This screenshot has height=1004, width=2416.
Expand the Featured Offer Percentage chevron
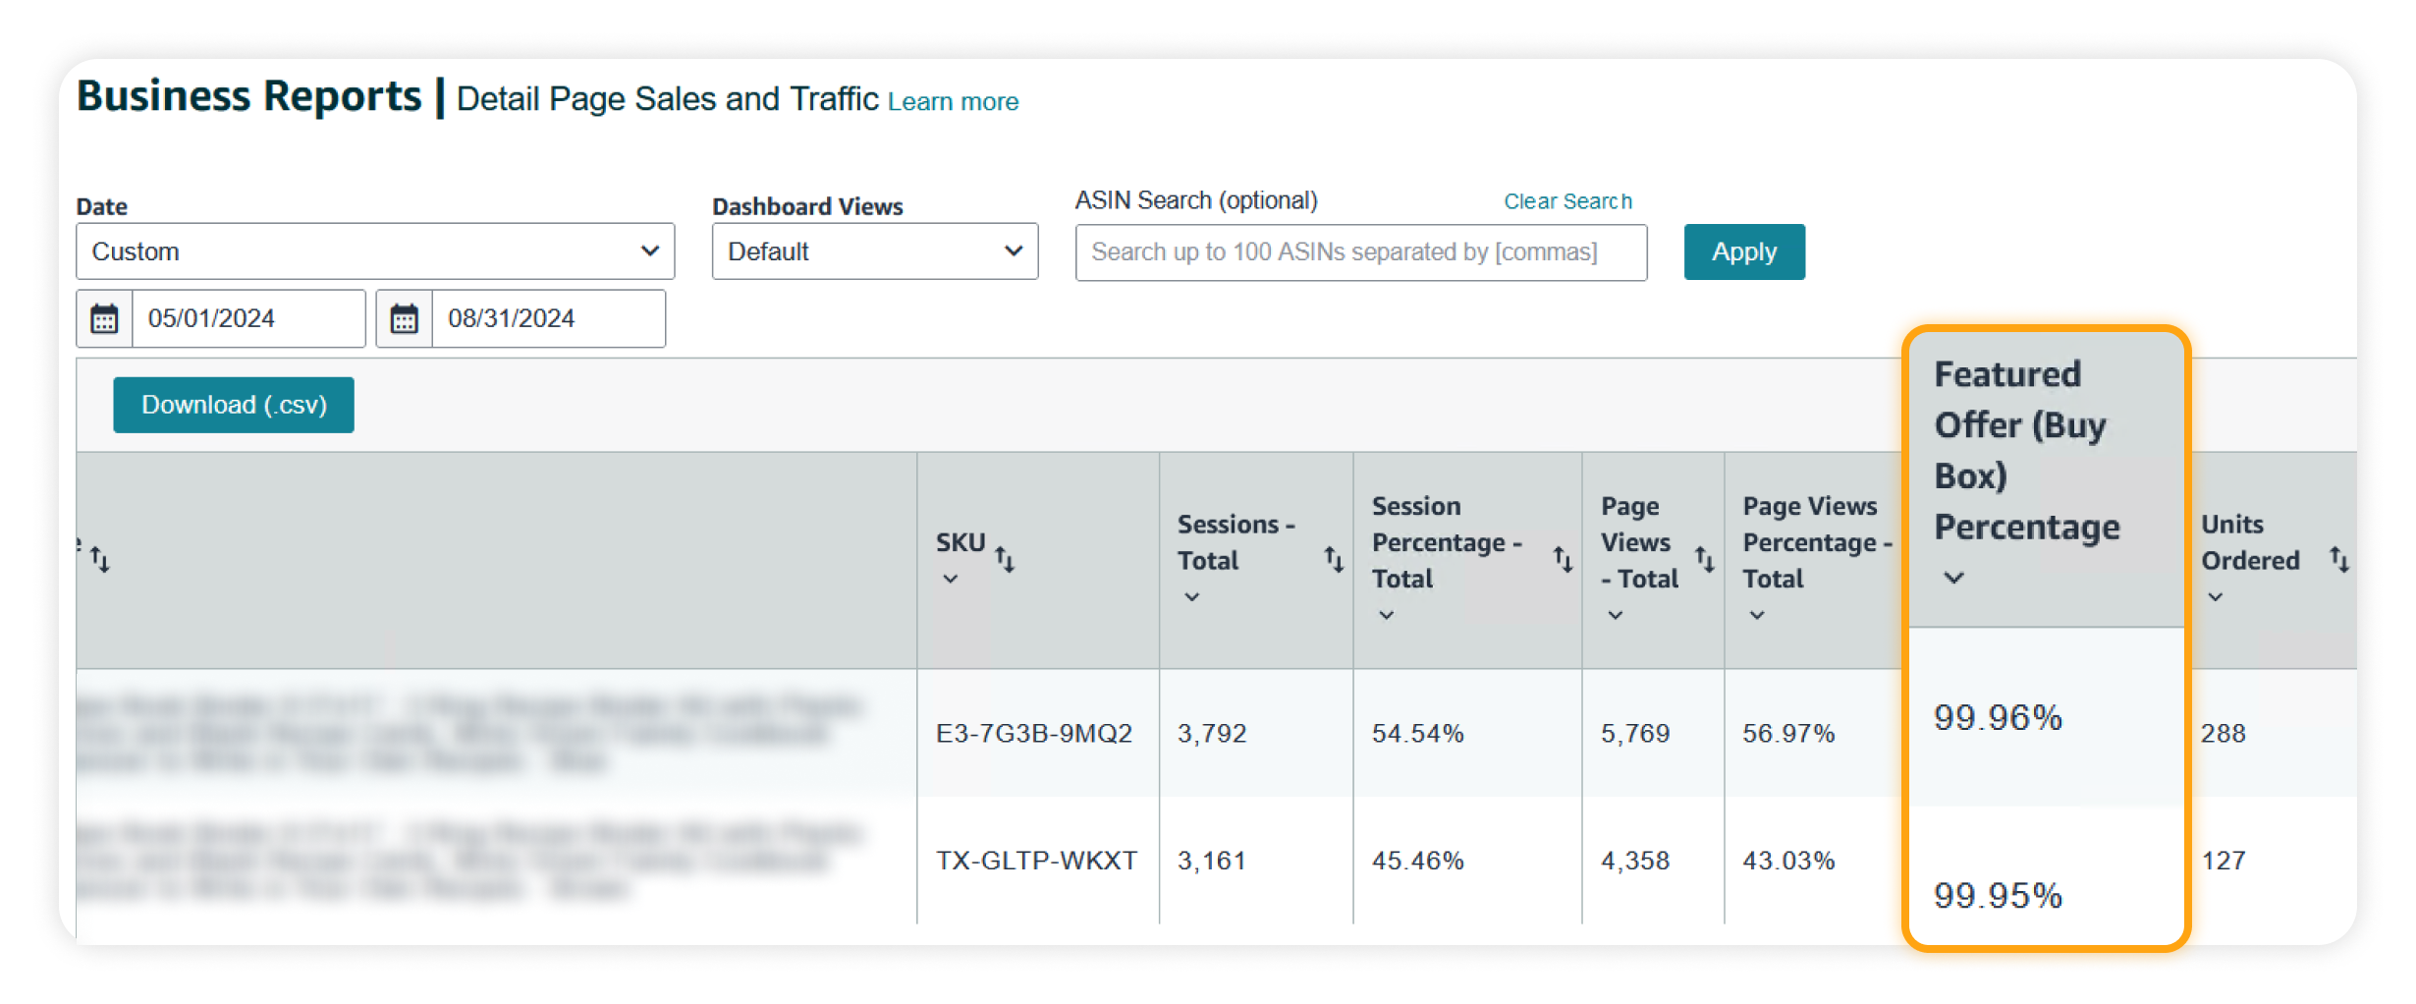pyautogui.click(x=1952, y=580)
